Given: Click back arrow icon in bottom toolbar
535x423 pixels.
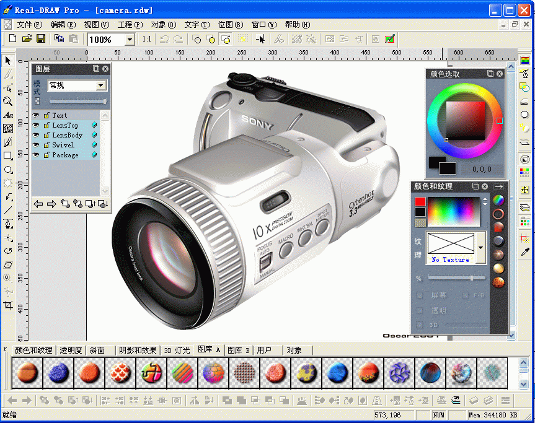Looking at the screenshot, I should pos(12,401).
